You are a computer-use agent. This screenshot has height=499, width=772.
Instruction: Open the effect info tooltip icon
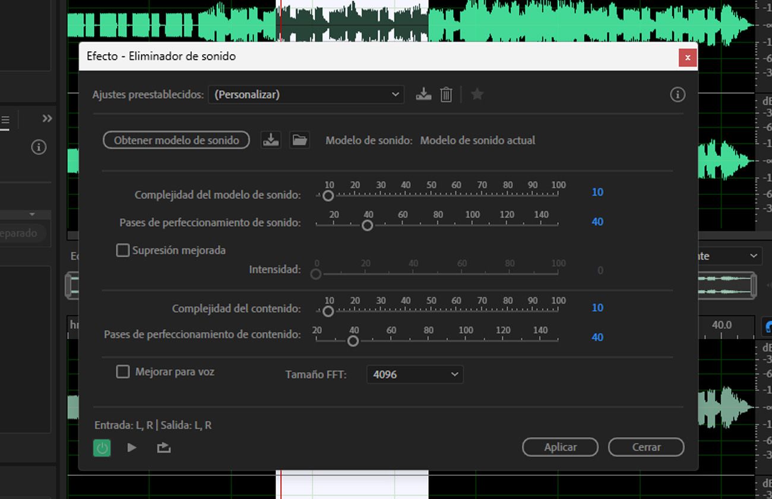pyautogui.click(x=678, y=94)
